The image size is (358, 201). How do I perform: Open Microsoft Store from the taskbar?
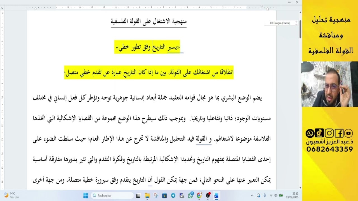pyautogui.click(x=164, y=196)
